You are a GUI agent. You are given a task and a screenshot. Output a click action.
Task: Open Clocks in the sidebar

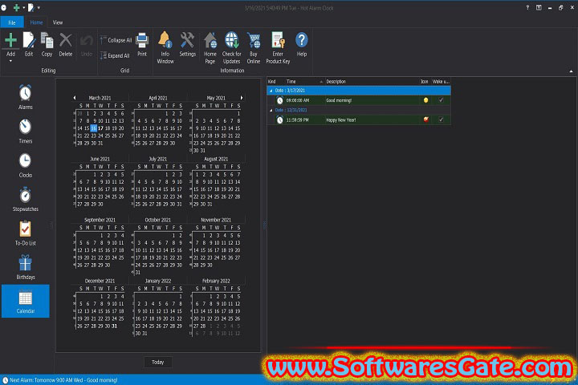click(x=25, y=165)
